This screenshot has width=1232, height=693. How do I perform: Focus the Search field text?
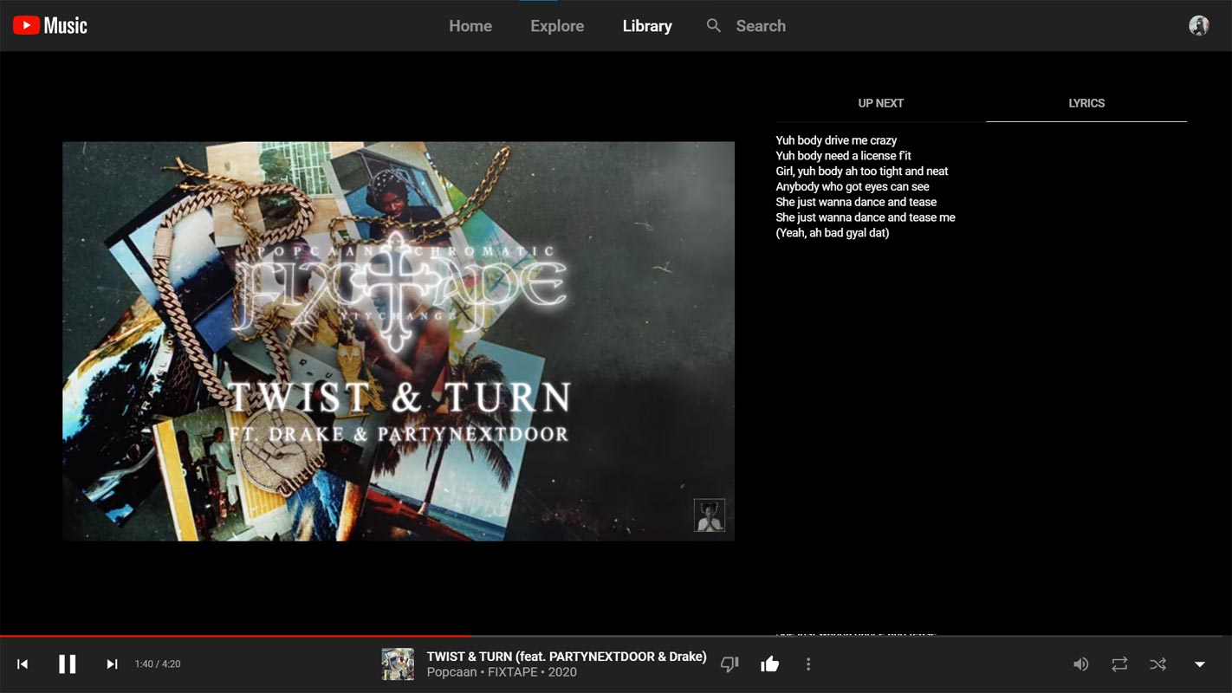[x=761, y=26]
